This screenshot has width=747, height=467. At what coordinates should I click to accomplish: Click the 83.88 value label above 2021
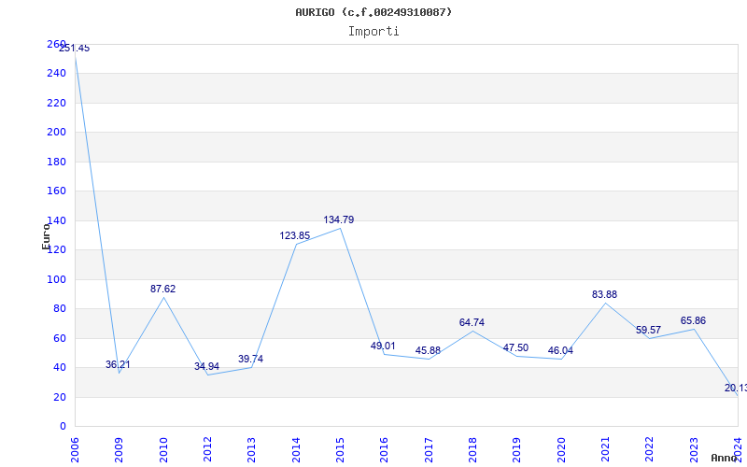604,295
